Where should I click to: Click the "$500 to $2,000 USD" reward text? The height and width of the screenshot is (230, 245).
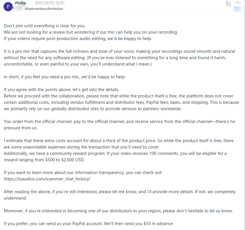[x=65, y=160]
